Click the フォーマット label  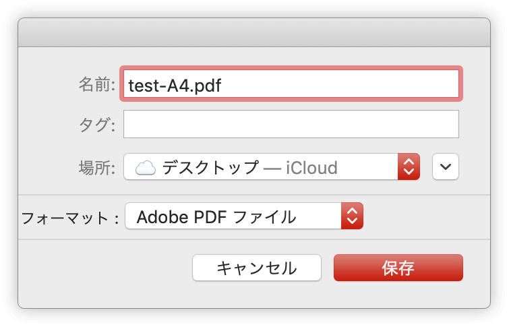(69, 218)
